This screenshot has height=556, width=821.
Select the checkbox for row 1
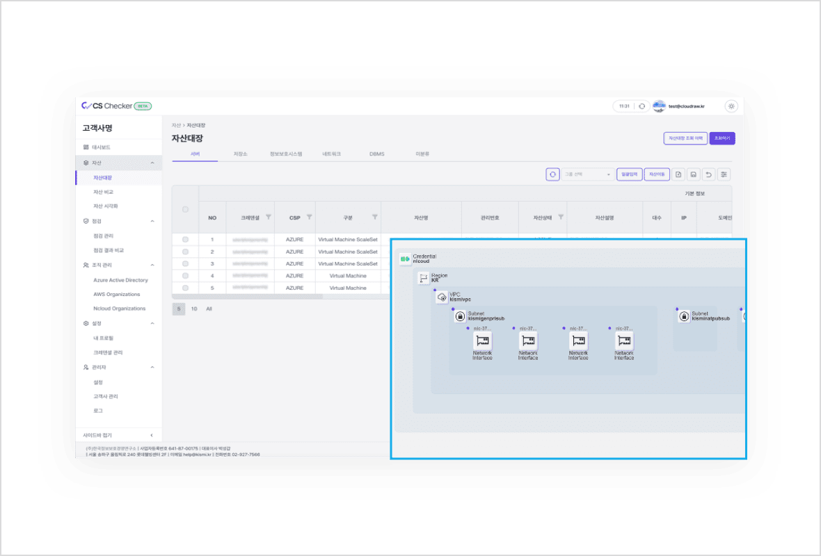[185, 240]
